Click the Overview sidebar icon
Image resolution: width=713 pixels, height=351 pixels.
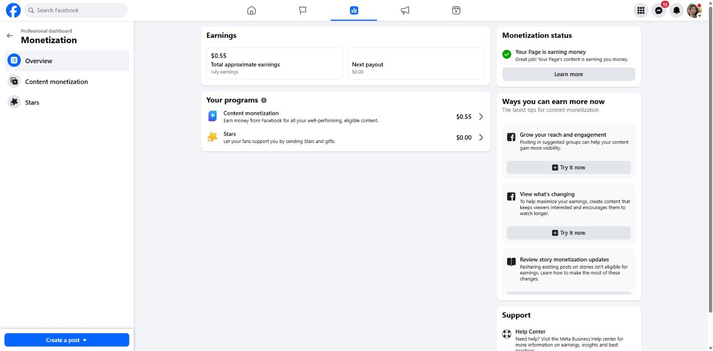(x=14, y=60)
